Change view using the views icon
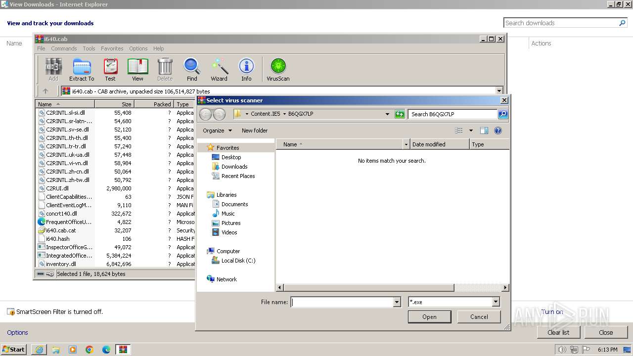The image size is (633, 356). [x=459, y=131]
